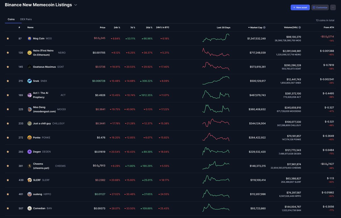Click Act I 30d change 1912.35%
This screenshot has width=341, height=218.
point(146,95)
